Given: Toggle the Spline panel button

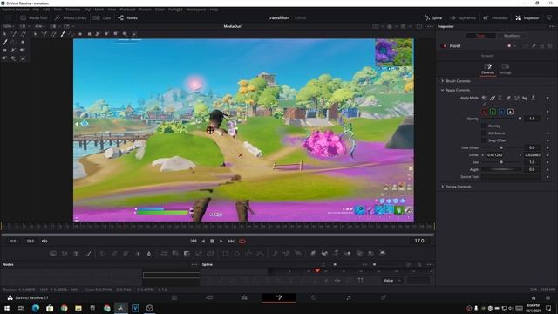Looking at the screenshot, I should pyautogui.click(x=432, y=17).
